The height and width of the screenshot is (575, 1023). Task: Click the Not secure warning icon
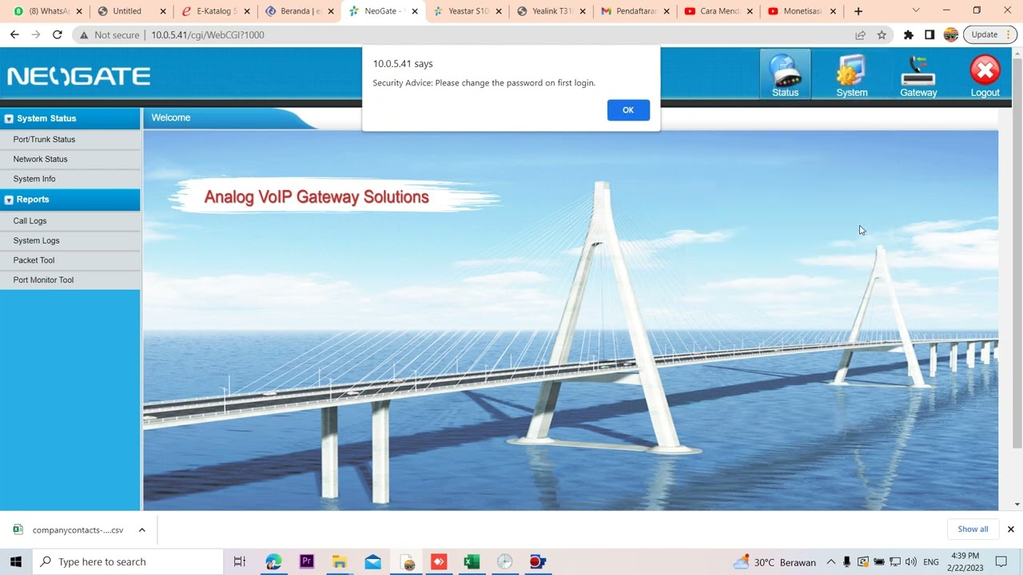84,35
